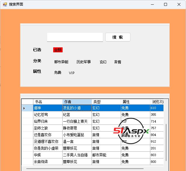The width and height of the screenshot is (186, 171).
Task: Click the app icon in title bar
Action: [5, 4]
